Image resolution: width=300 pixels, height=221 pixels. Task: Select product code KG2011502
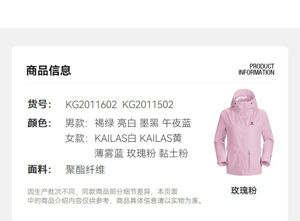148,105
